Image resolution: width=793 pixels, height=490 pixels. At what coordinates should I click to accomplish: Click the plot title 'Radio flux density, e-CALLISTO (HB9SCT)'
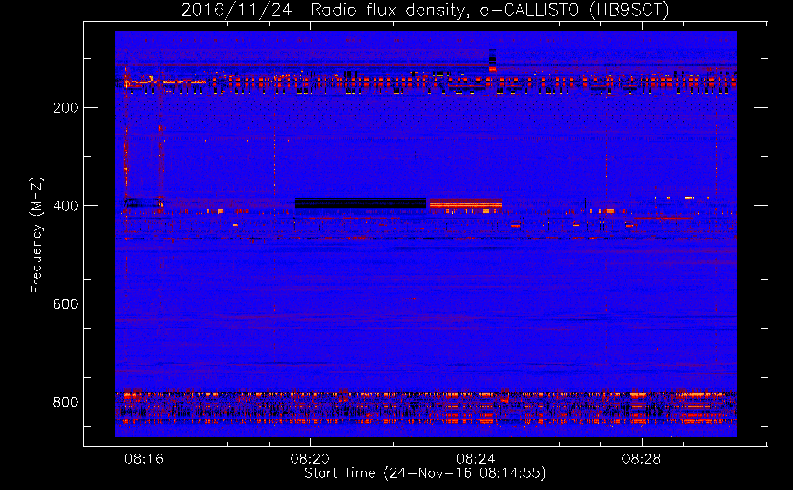click(x=489, y=10)
